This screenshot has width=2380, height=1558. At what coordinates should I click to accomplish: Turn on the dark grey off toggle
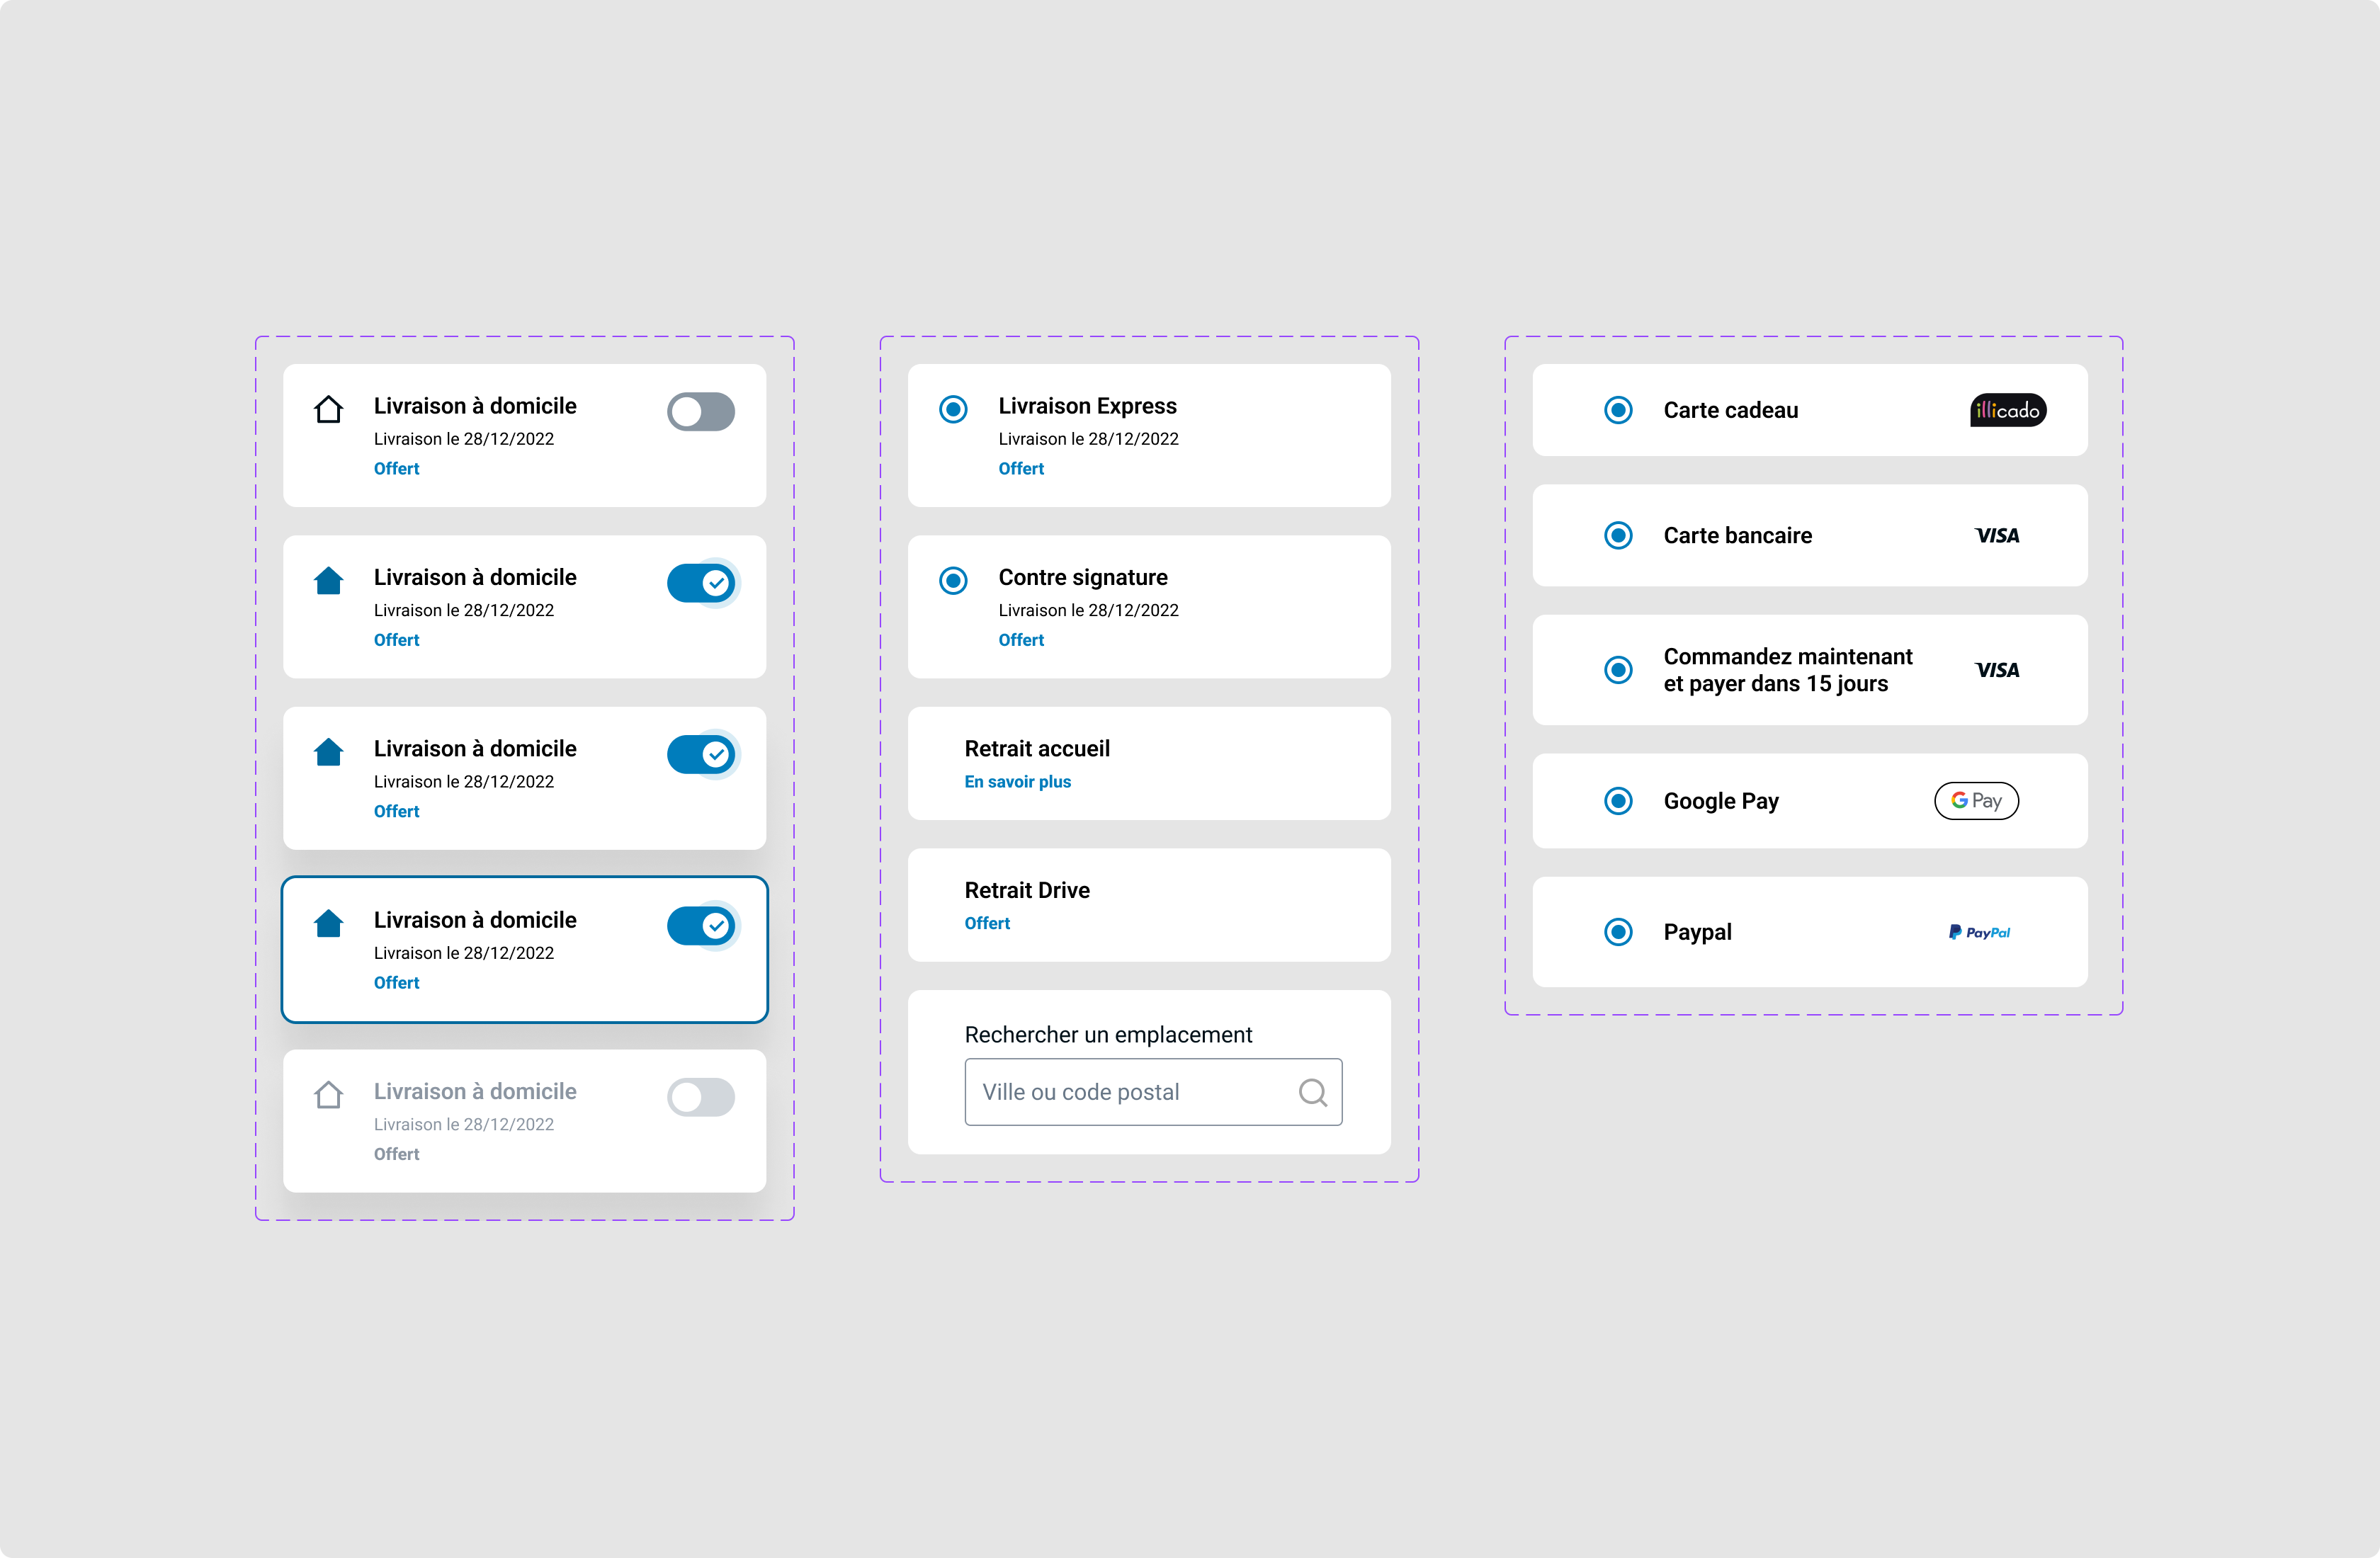click(701, 412)
